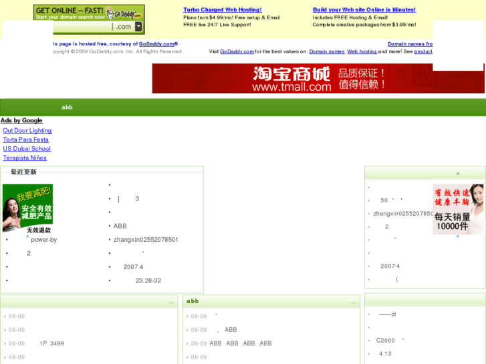
Task: Click GoDaddy.com link after 'Visit'
Action: (x=237, y=51)
